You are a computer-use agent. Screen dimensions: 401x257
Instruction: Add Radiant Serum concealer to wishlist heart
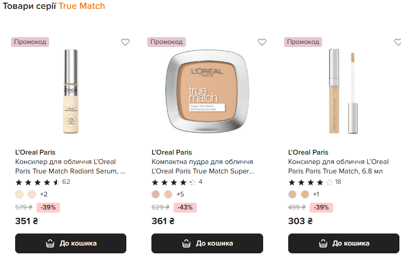click(x=125, y=42)
